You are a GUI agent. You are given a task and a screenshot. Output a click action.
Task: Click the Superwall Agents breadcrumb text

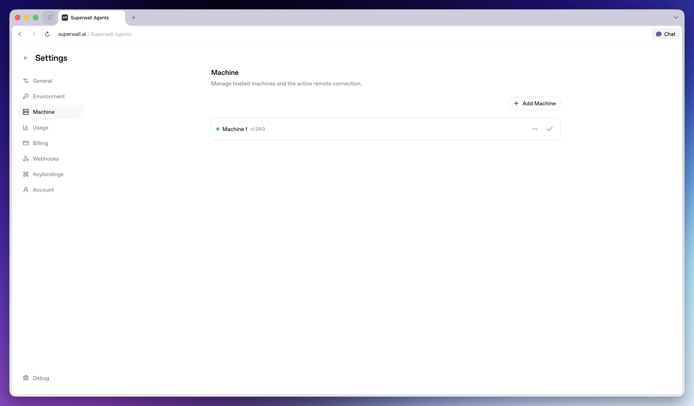[x=111, y=34]
